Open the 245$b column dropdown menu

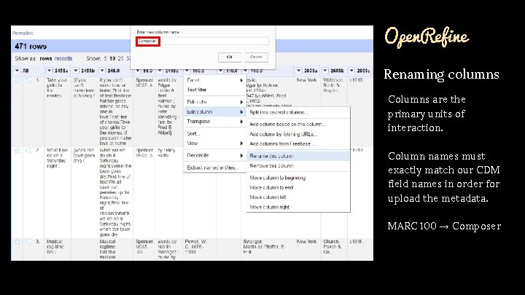(x=76, y=71)
